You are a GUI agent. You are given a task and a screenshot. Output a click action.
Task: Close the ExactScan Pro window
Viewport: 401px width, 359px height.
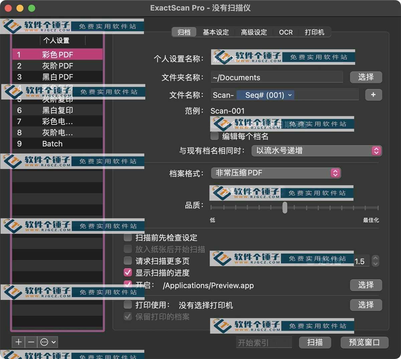[8, 8]
